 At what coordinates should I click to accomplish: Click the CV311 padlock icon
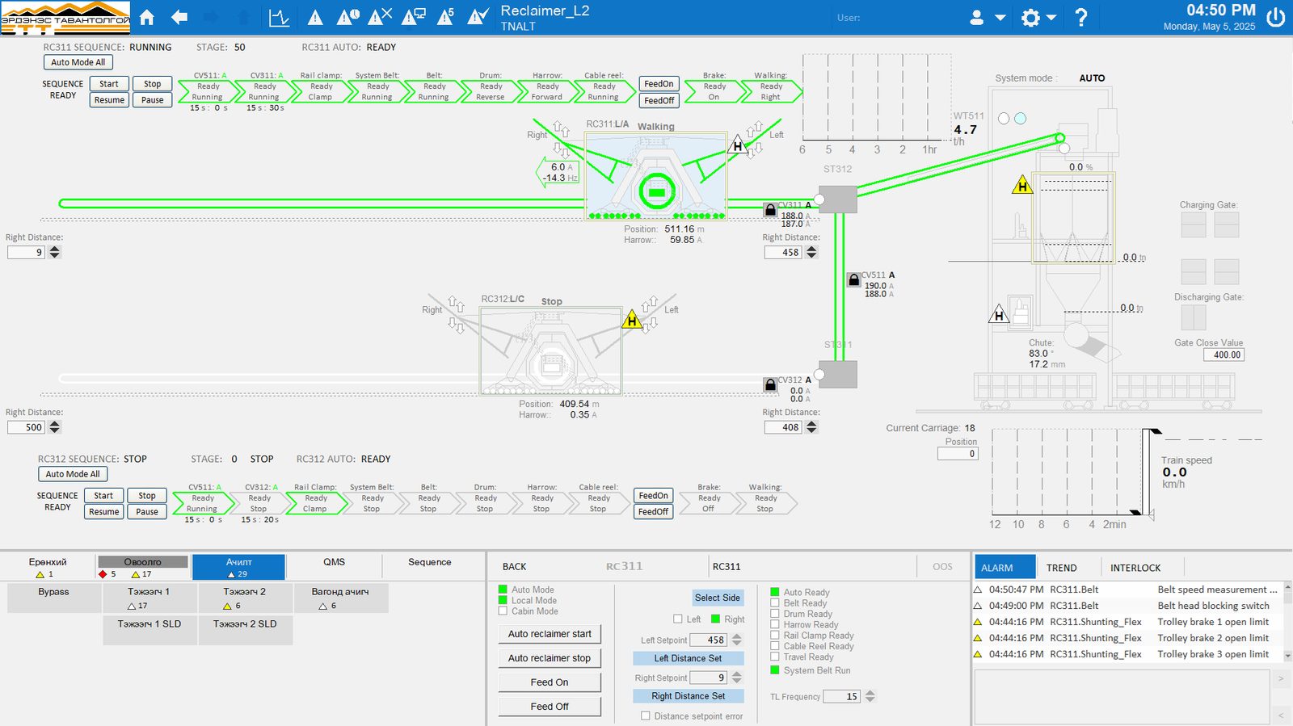coord(770,209)
